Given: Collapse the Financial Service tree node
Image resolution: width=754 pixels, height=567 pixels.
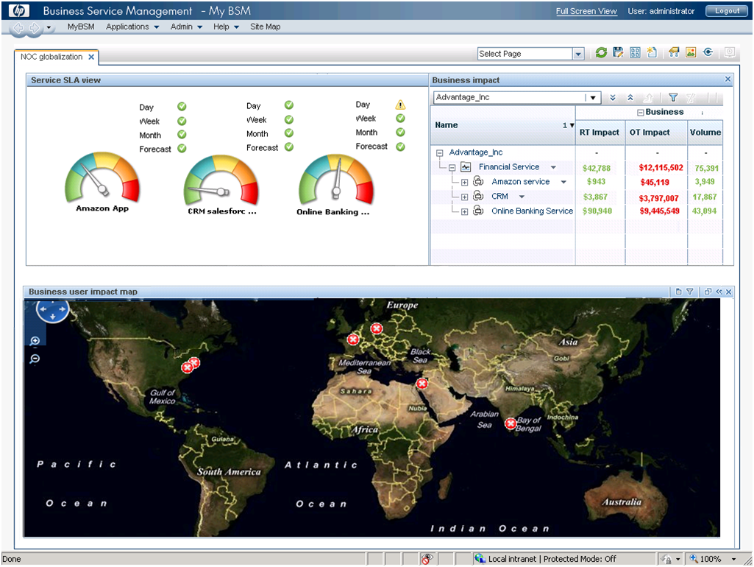Looking at the screenshot, I should (x=452, y=167).
